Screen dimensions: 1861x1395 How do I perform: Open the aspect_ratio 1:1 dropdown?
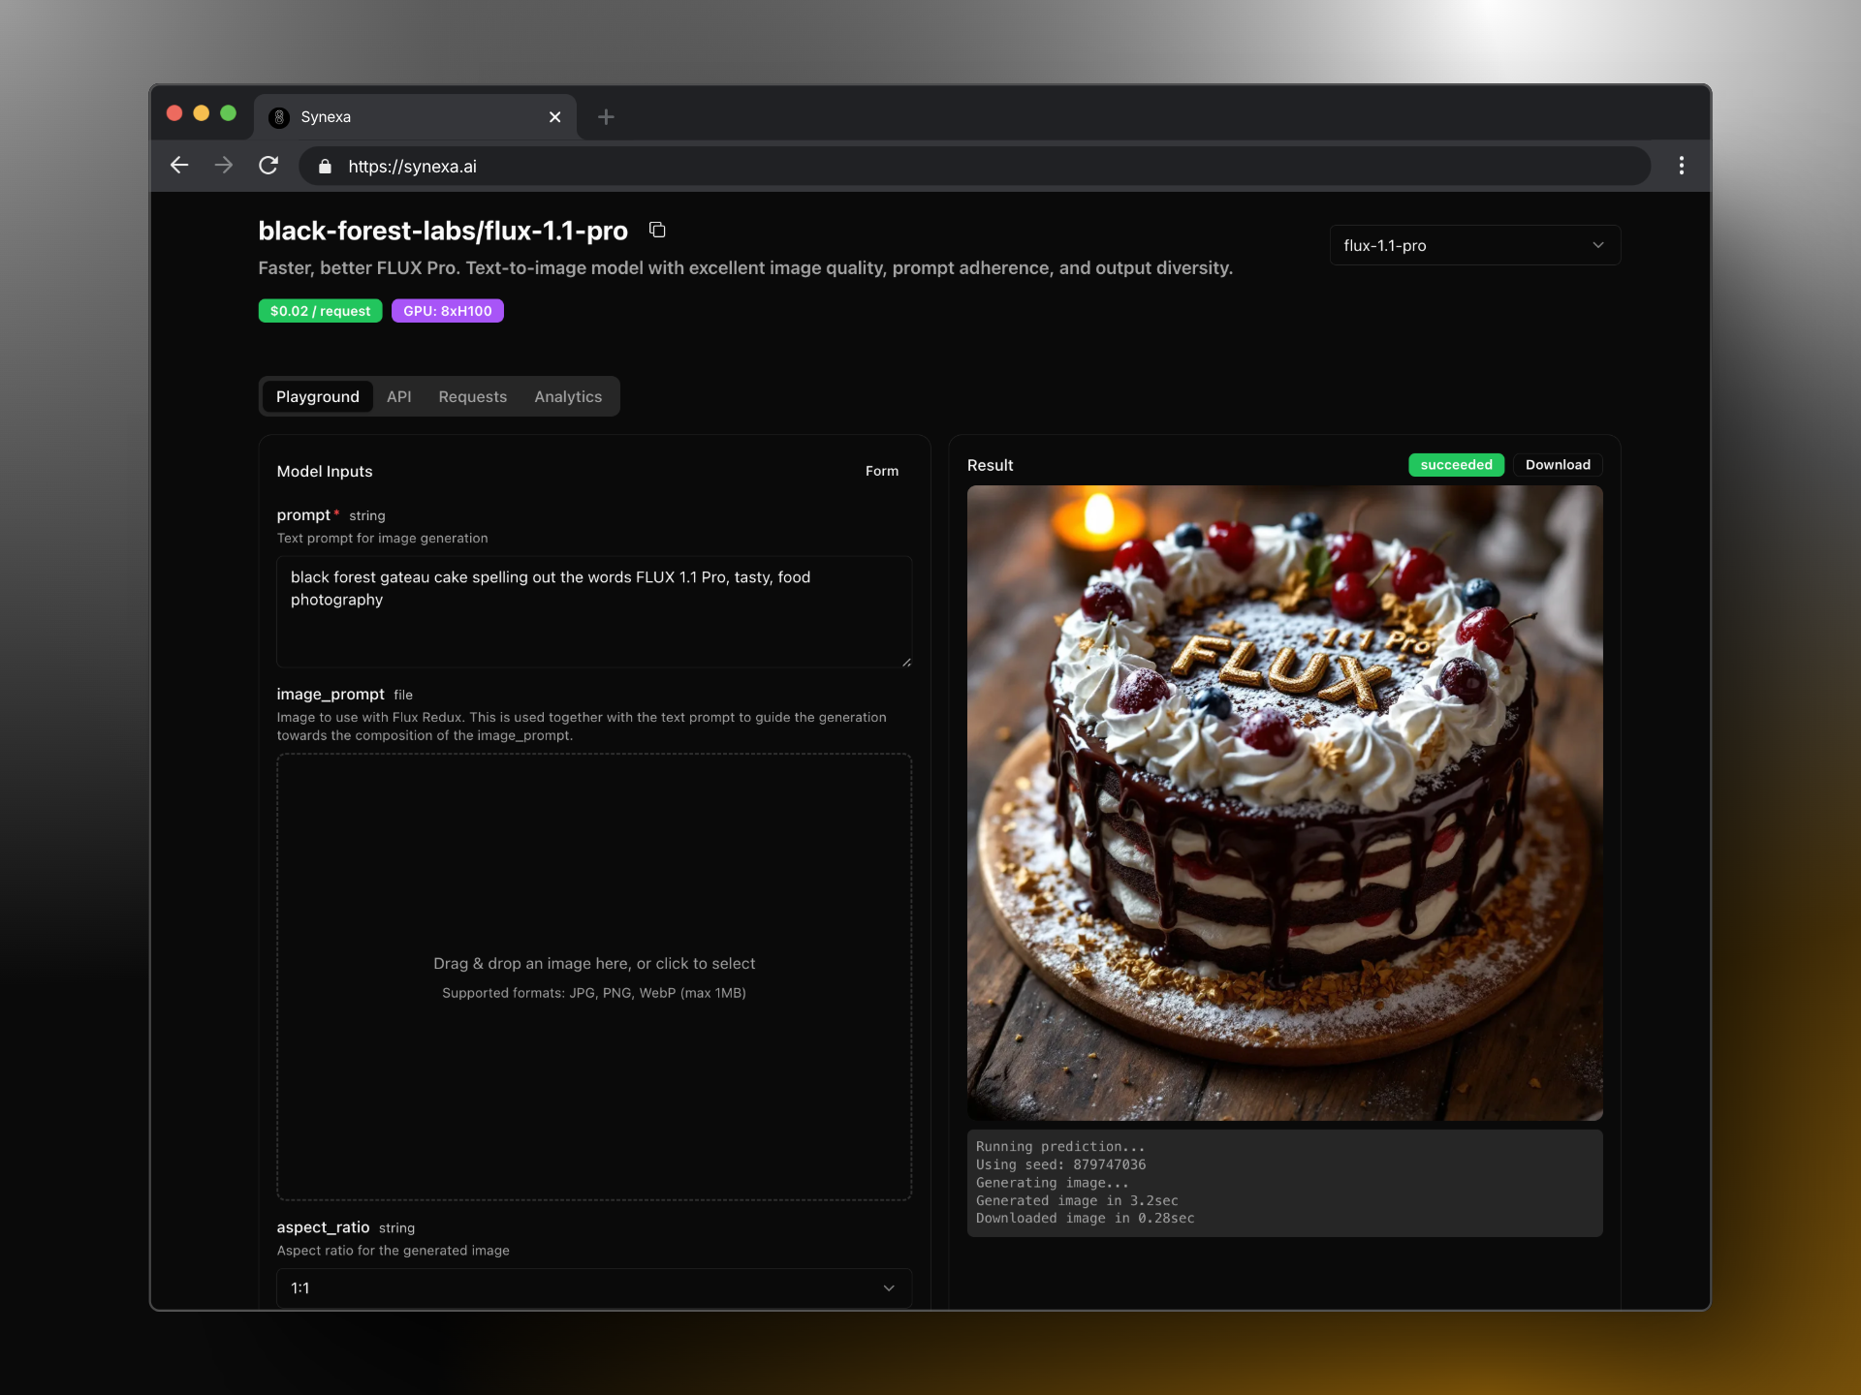click(x=593, y=1287)
